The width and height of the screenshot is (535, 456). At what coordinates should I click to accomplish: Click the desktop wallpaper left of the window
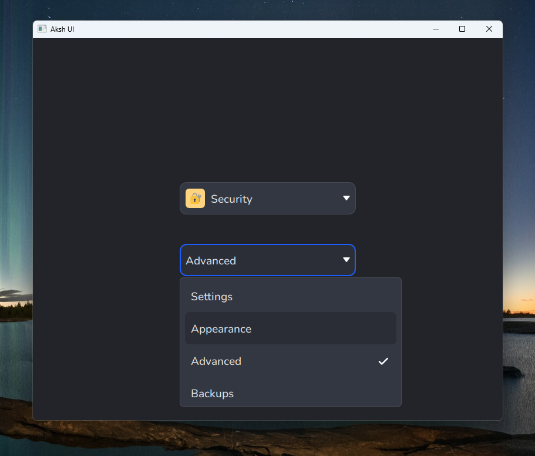tap(15, 205)
